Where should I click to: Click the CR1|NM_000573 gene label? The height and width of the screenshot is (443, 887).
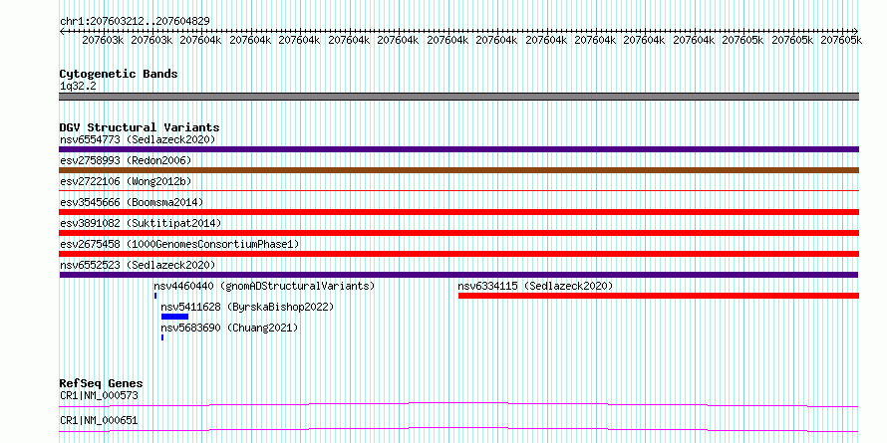[x=99, y=395]
